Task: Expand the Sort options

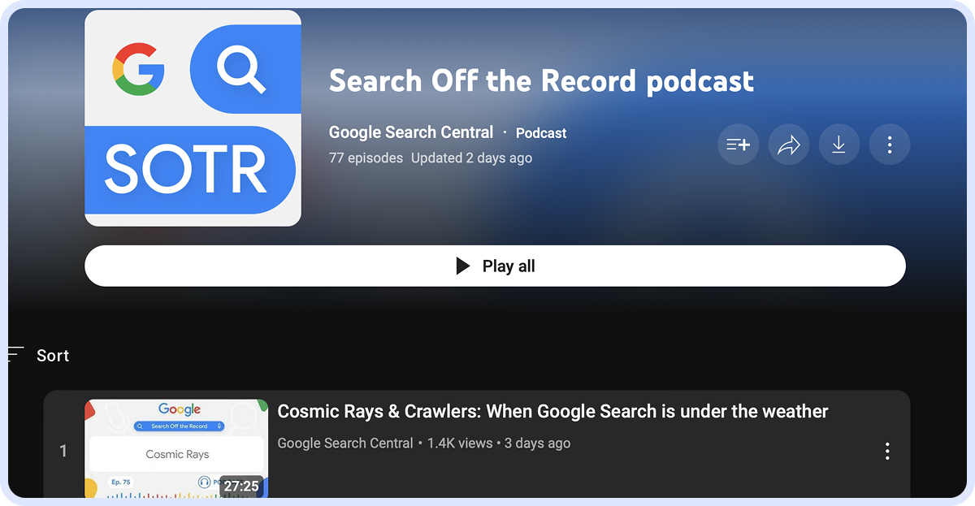Action: click(x=53, y=356)
